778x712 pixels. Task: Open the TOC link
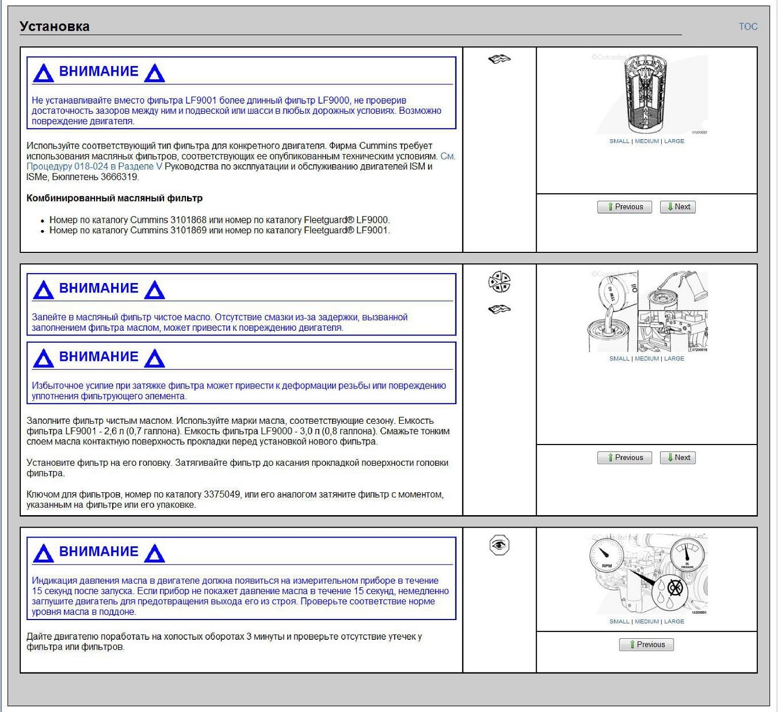(748, 26)
